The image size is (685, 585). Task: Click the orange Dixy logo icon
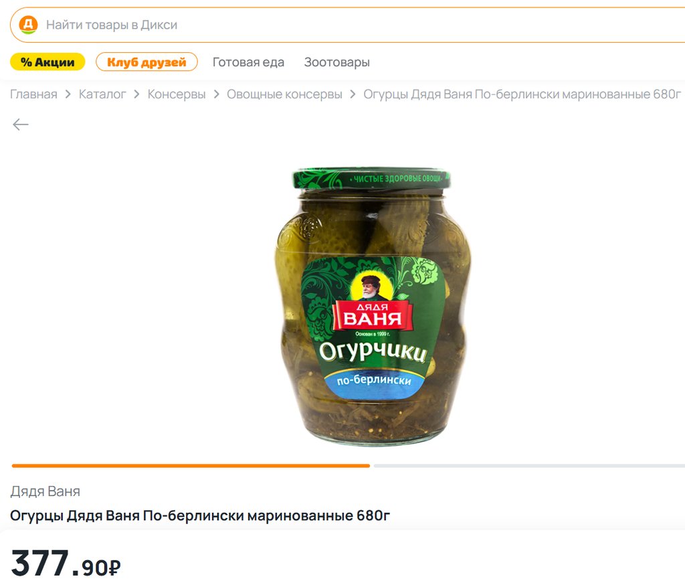click(x=28, y=25)
